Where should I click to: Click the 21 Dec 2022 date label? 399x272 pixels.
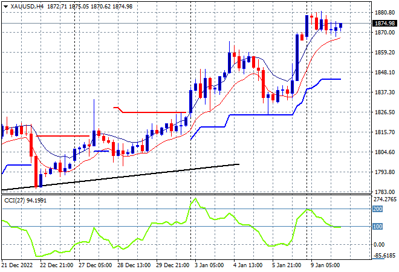pos(18,265)
